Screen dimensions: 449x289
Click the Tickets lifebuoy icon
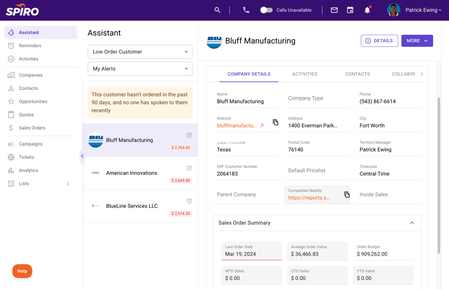pos(11,157)
